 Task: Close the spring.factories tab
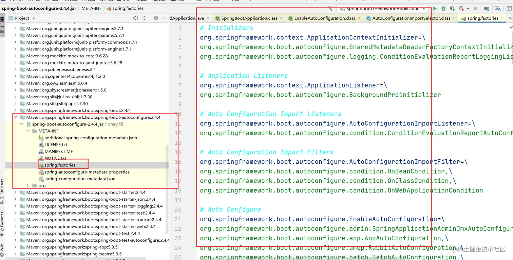502,18
